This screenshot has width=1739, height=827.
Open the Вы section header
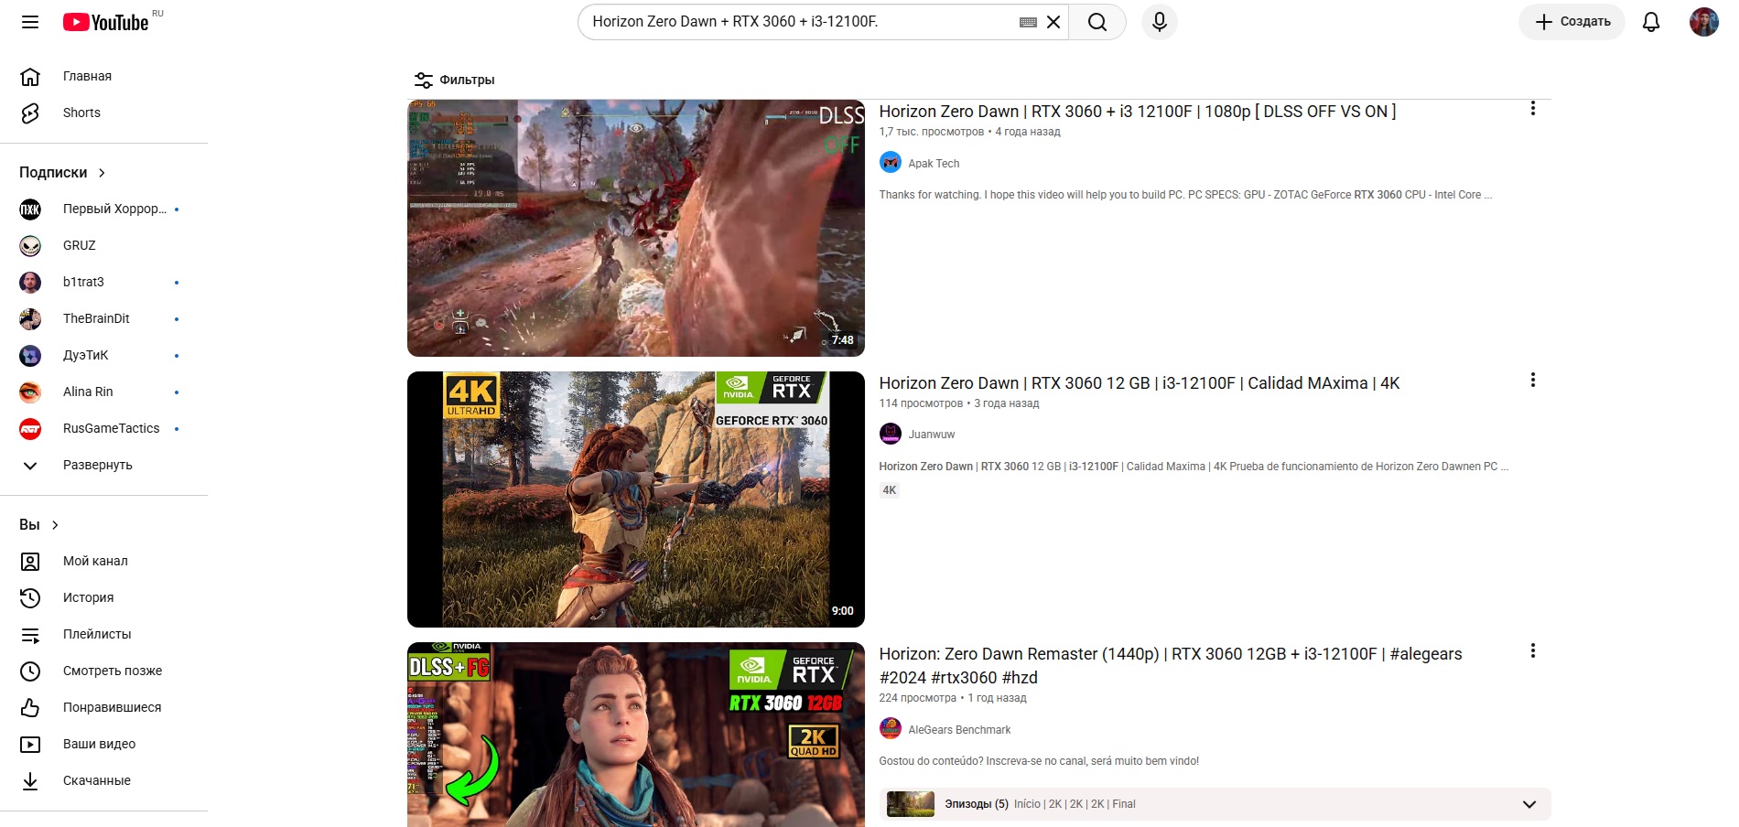(39, 524)
